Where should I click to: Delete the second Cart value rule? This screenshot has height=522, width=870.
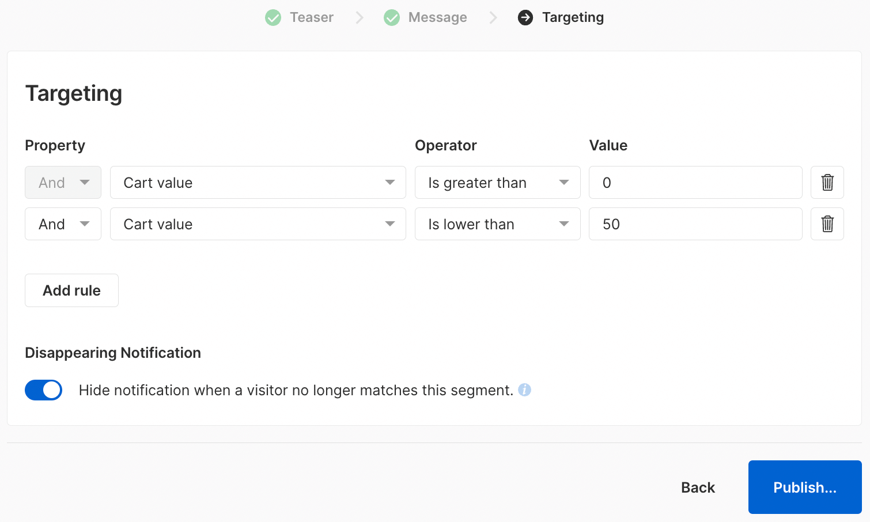[x=827, y=224]
